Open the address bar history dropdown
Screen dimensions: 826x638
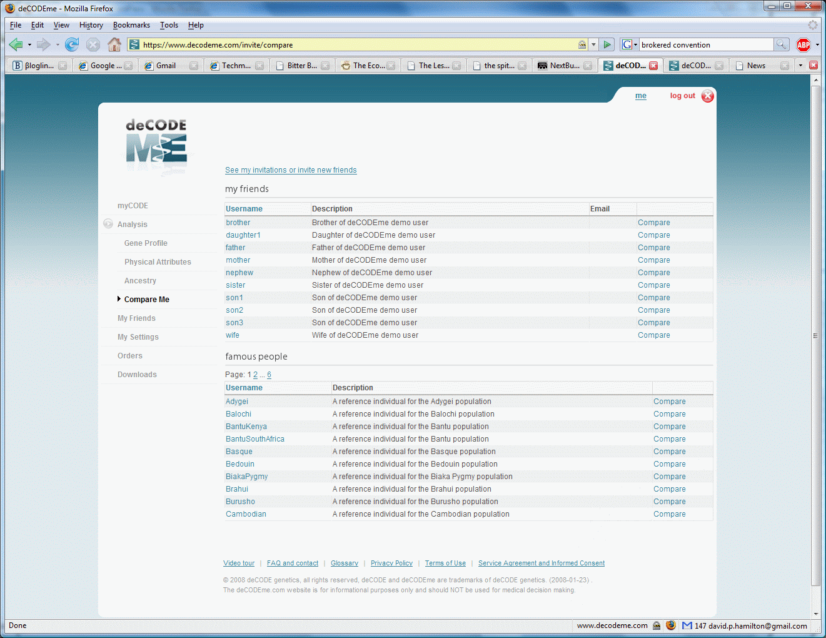pos(593,44)
